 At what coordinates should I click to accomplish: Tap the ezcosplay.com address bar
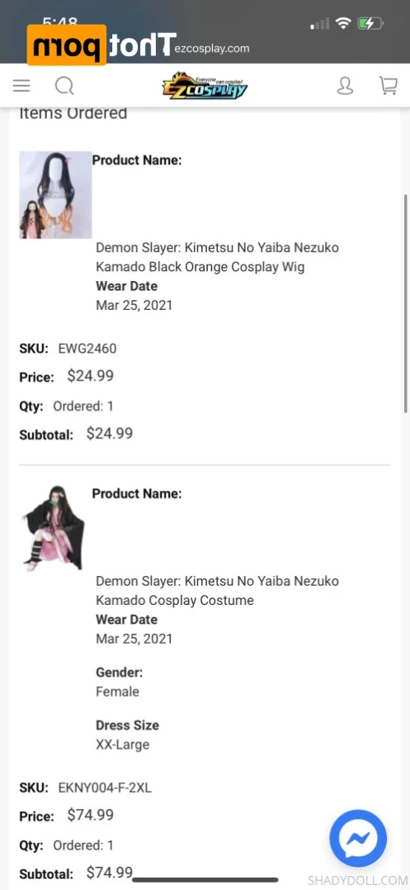pyautogui.click(x=212, y=48)
